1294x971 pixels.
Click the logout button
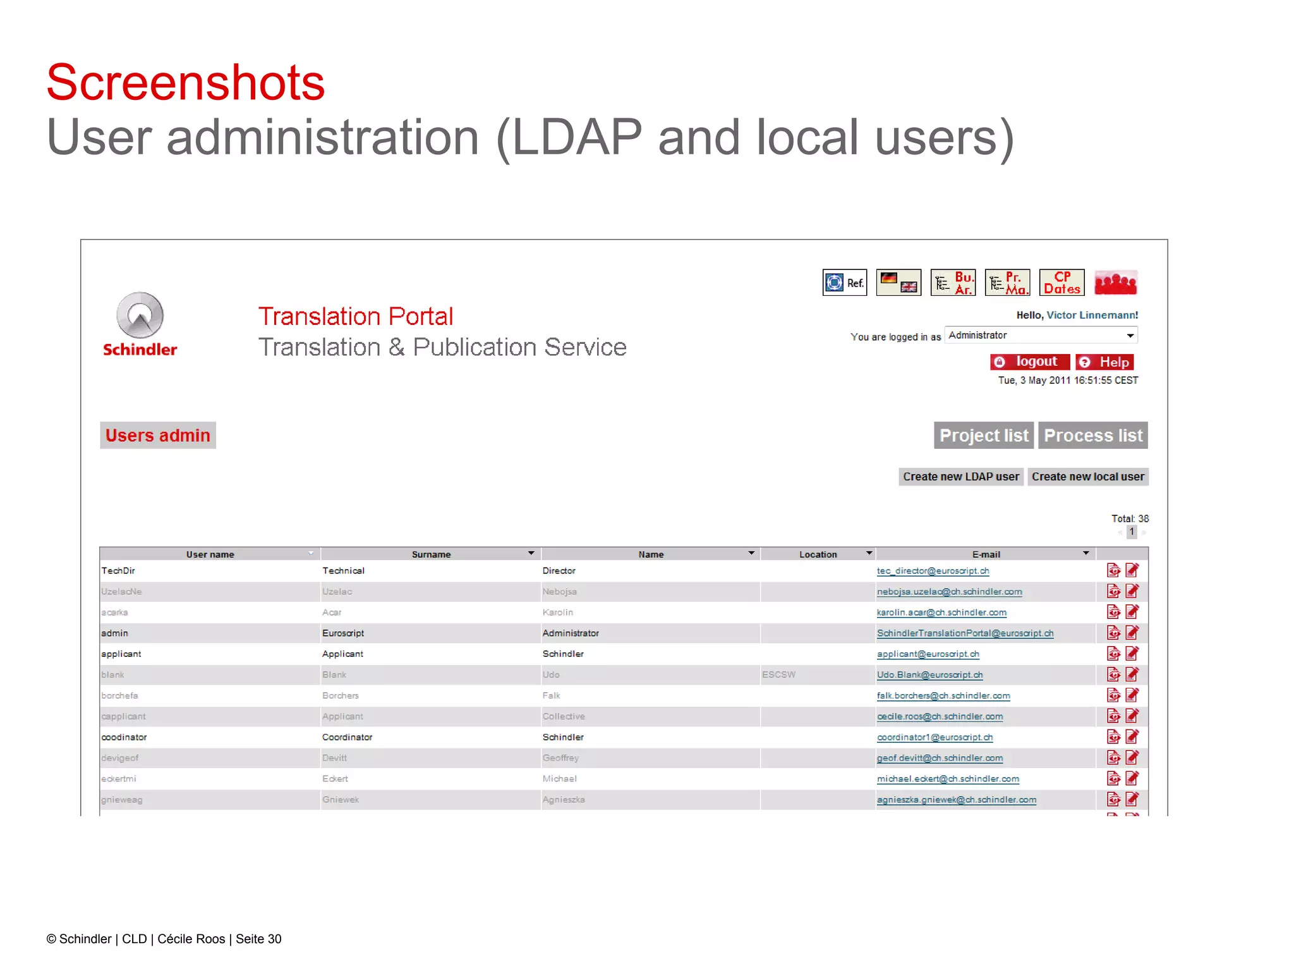pos(1030,362)
